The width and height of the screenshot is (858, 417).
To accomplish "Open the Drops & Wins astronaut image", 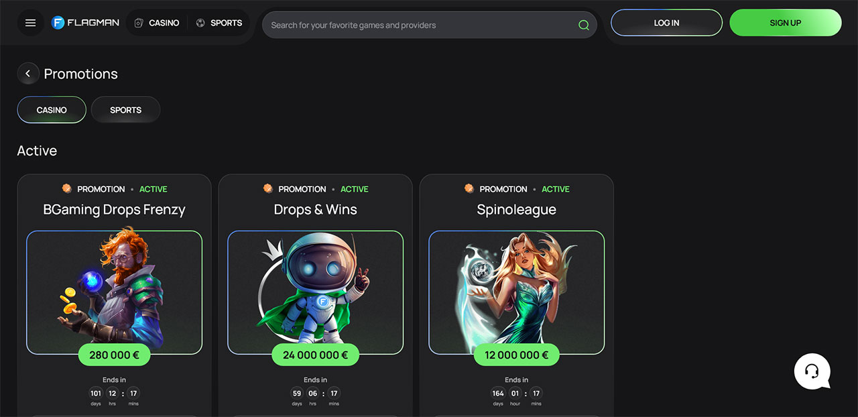I will [x=315, y=292].
